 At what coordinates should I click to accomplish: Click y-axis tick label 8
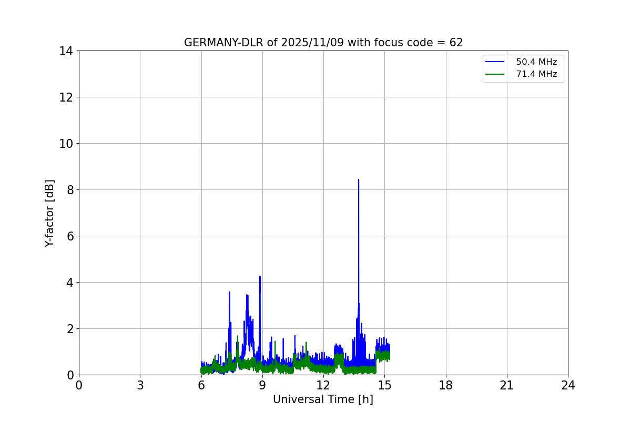point(69,190)
